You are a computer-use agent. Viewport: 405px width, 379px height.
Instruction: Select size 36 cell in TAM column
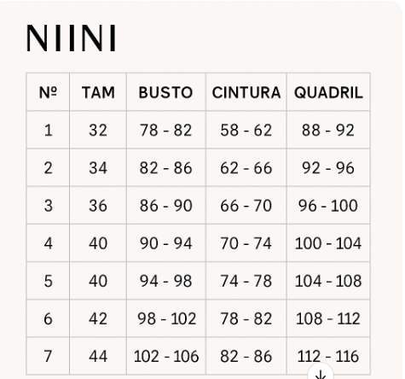pyautogui.click(x=98, y=206)
